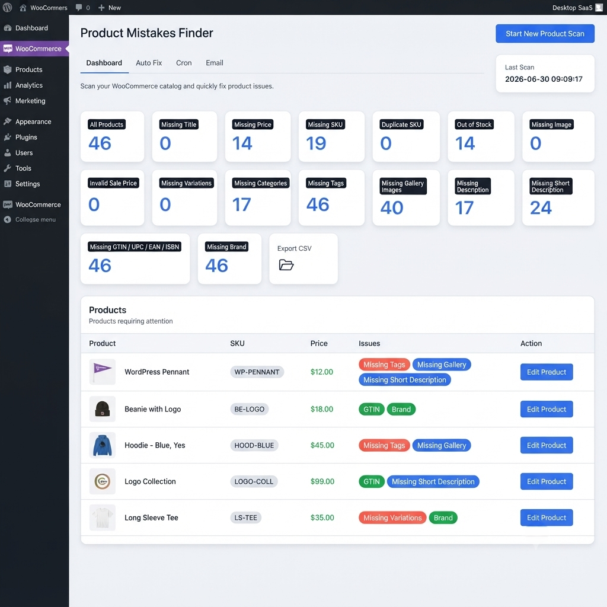Click the Brand tag on Beanie with Logo
Viewport: 607px width, 607px height.
(x=401, y=409)
